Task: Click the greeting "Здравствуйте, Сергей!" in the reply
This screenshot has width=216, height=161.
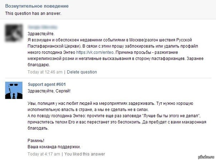Action: click(x=49, y=91)
